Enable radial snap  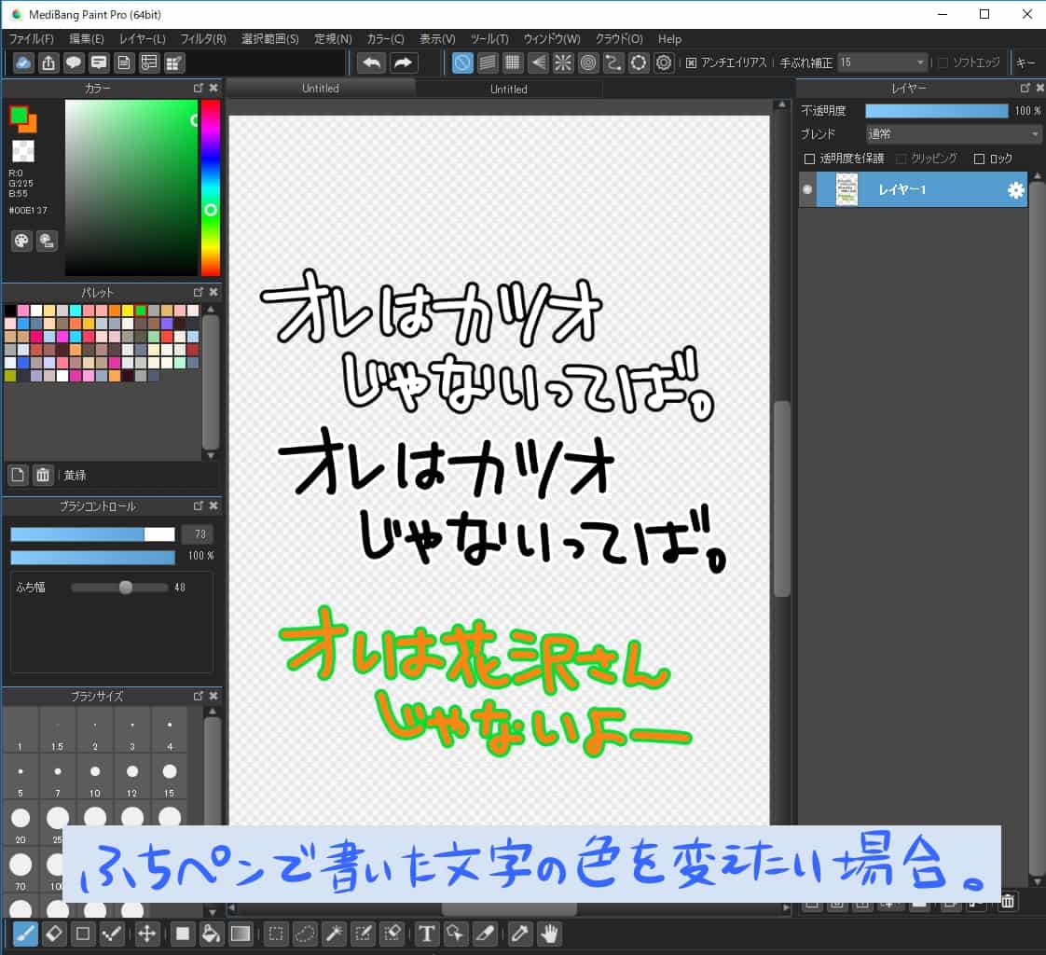point(563,62)
